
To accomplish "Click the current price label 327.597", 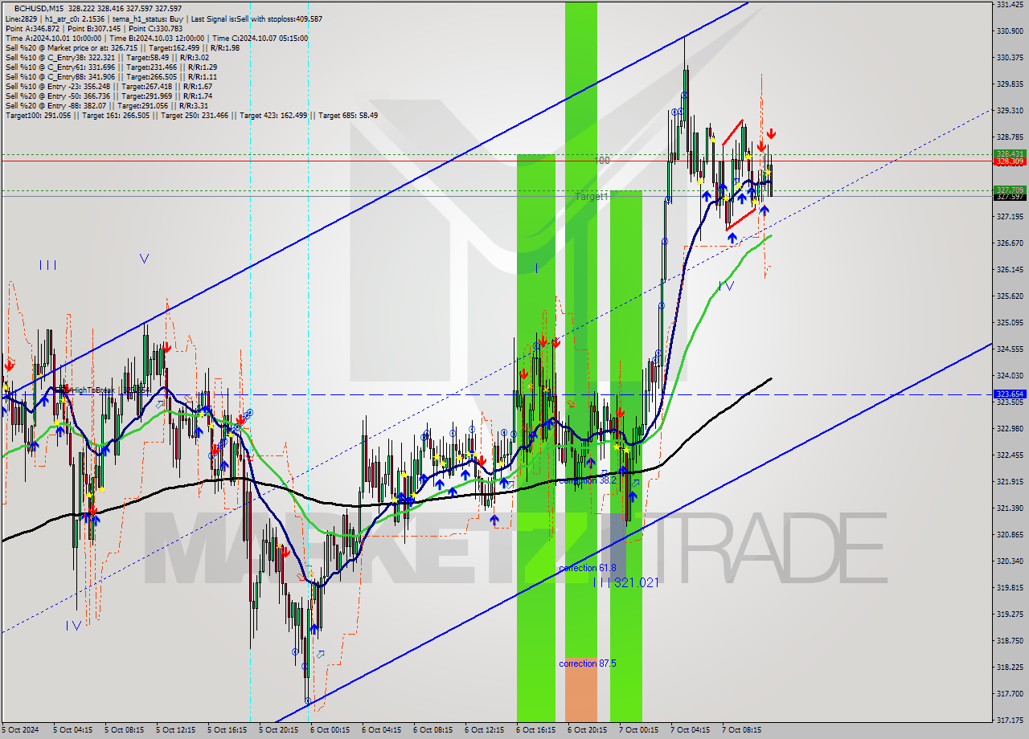I will tap(1010, 197).
